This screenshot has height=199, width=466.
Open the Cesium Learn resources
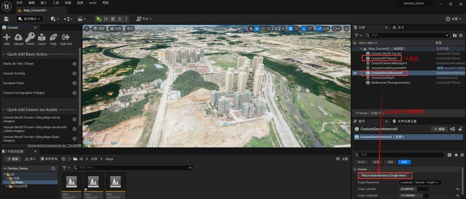point(42,39)
